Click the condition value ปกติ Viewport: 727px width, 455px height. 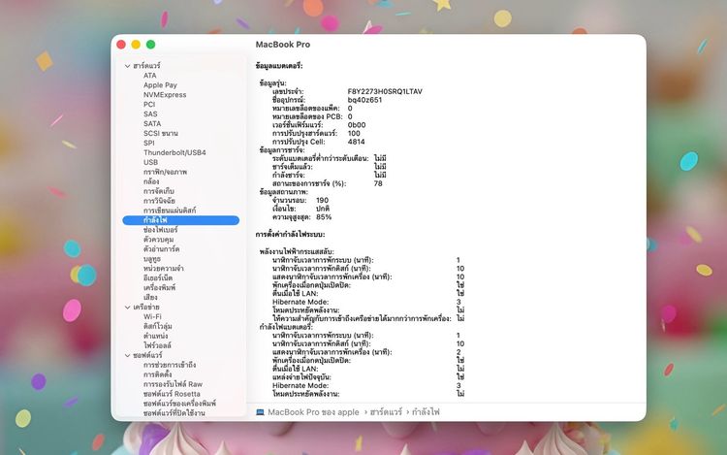[323, 209]
